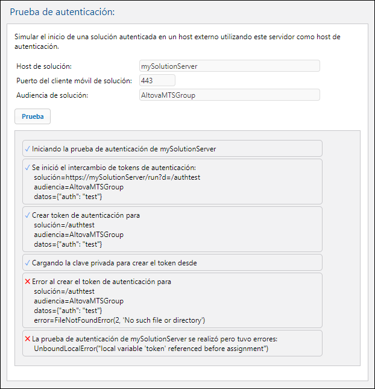The width and height of the screenshot is (375, 389).
Task: Click the port field containing 443
Action: [157, 80]
